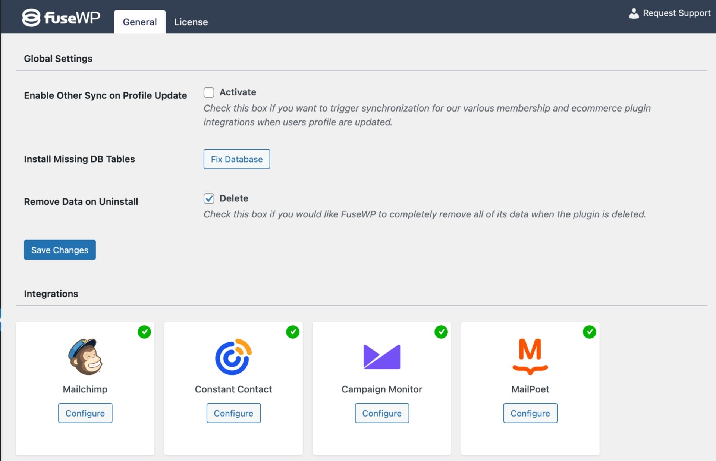Click Enable Other Sync on Profile Update label

pyautogui.click(x=106, y=95)
